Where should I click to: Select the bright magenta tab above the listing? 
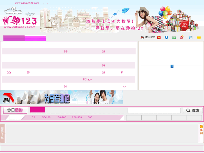(35, 38)
